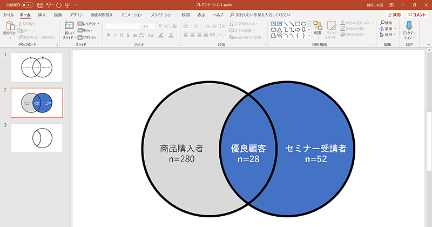Align text left in paragraph group

[186, 35]
